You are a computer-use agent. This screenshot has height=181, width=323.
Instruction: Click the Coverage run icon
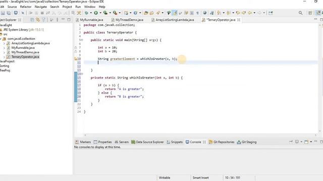coord(105,13)
